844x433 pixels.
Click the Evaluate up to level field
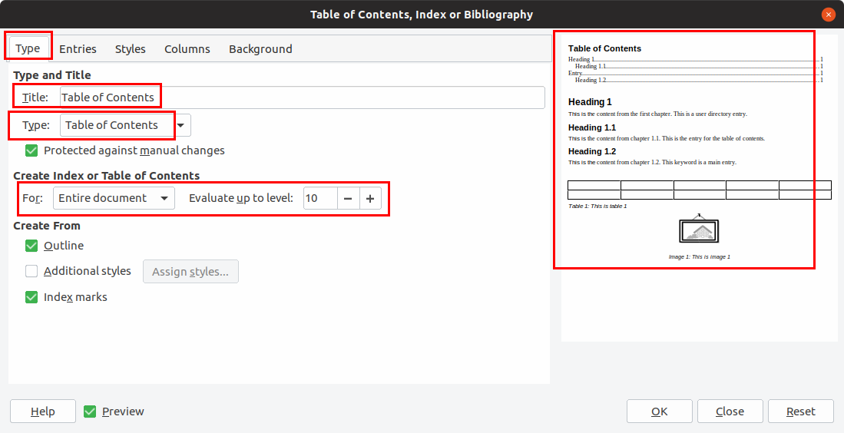(x=320, y=198)
